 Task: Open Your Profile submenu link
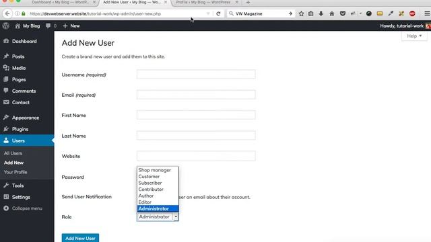click(15, 172)
